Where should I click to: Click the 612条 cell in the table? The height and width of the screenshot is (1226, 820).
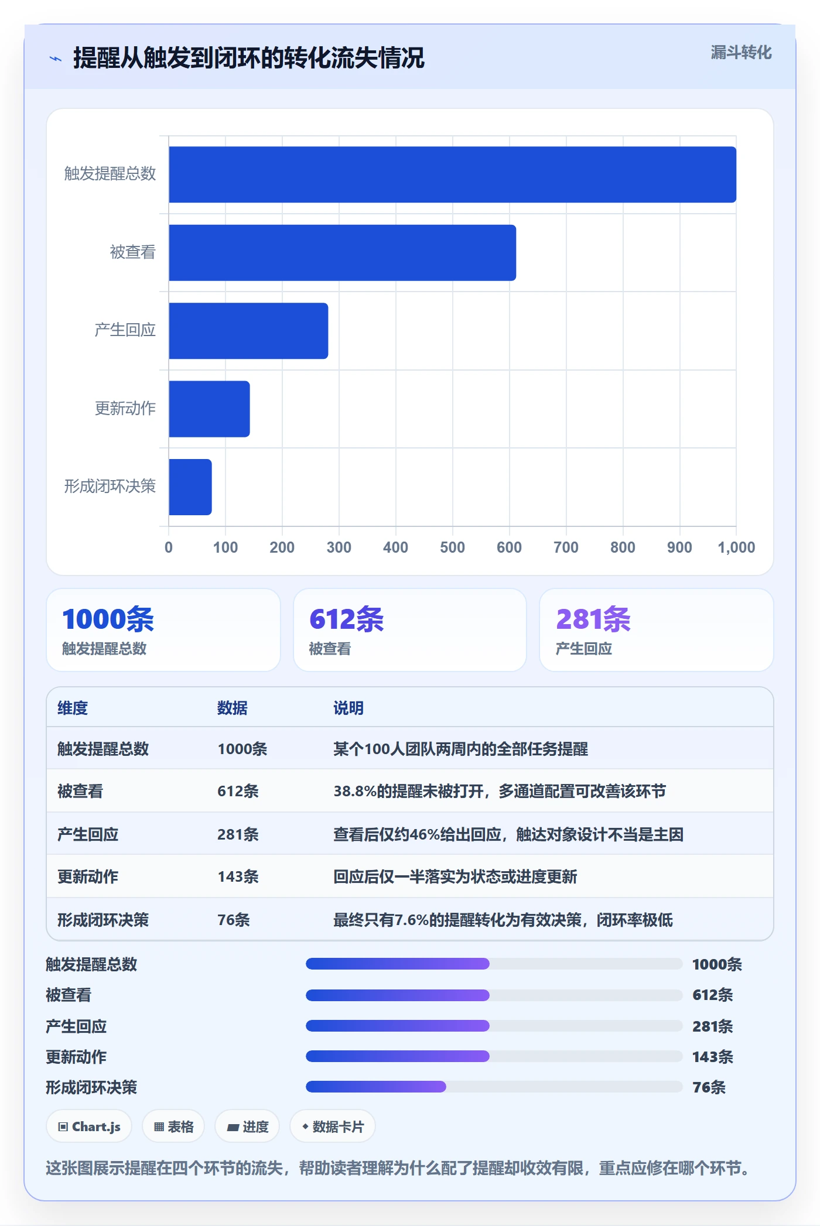(x=238, y=791)
